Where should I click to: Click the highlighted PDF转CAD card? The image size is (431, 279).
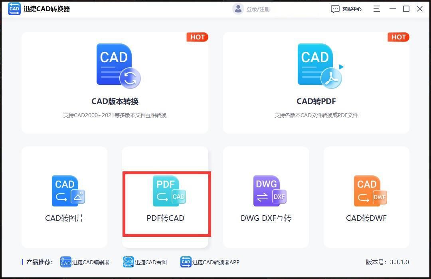(x=166, y=203)
